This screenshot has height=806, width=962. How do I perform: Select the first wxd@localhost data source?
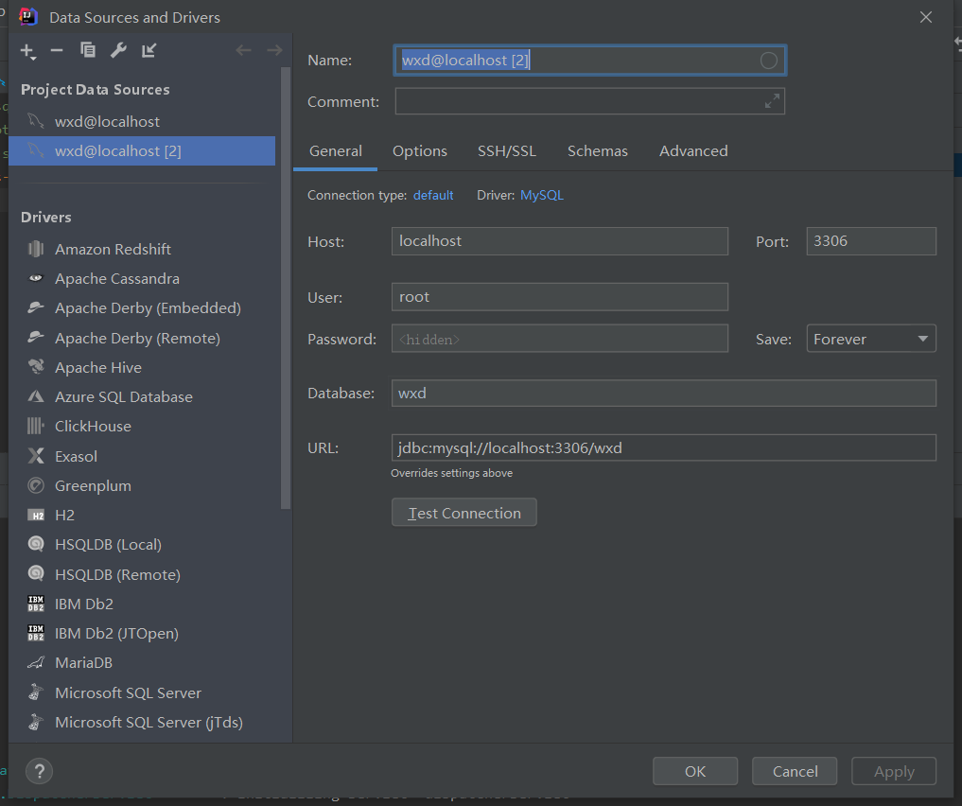[142, 121]
